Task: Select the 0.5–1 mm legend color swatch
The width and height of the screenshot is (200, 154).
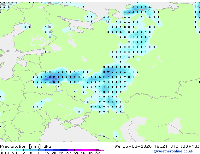Action: pyautogui.click(x=13, y=150)
